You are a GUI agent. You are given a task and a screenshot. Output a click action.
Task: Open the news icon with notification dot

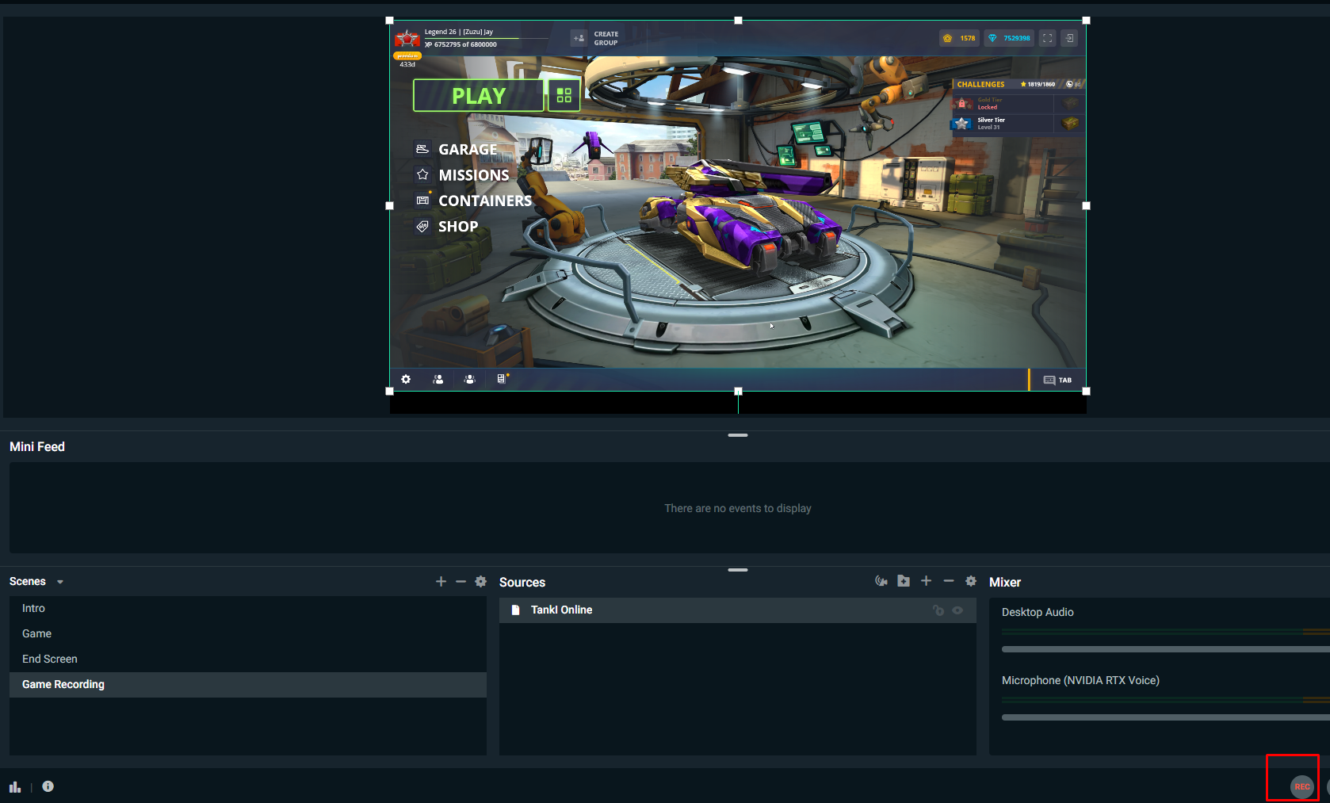pos(502,379)
